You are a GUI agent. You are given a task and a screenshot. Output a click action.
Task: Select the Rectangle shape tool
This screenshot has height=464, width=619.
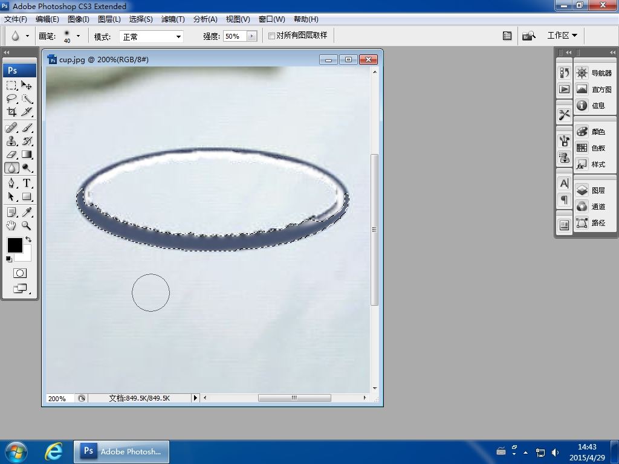click(x=27, y=196)
